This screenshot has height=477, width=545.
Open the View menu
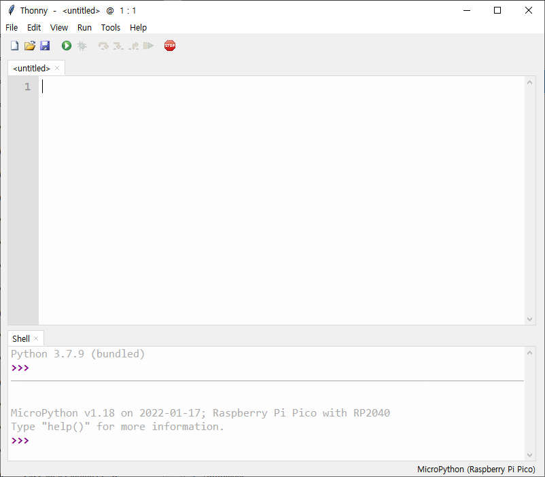tap(58, 27)
